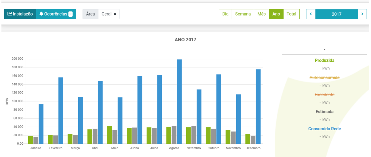Viewport: 371px width, 157px height.
Task: Click the bell icon in Ocorrências
Action: tap(41, 14)
